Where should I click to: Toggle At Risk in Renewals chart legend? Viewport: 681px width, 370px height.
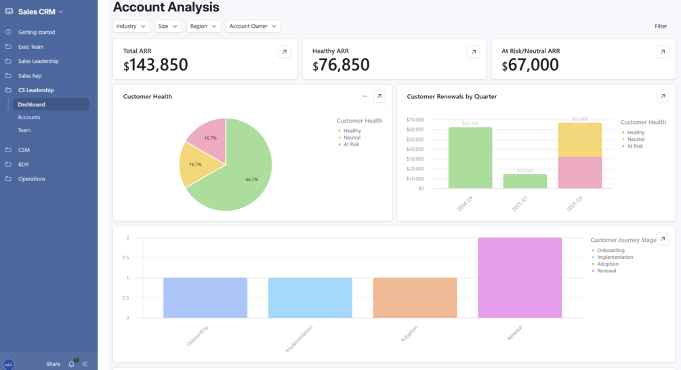click(x=632, y=146)
